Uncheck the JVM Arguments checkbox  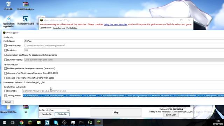[6, 96]
